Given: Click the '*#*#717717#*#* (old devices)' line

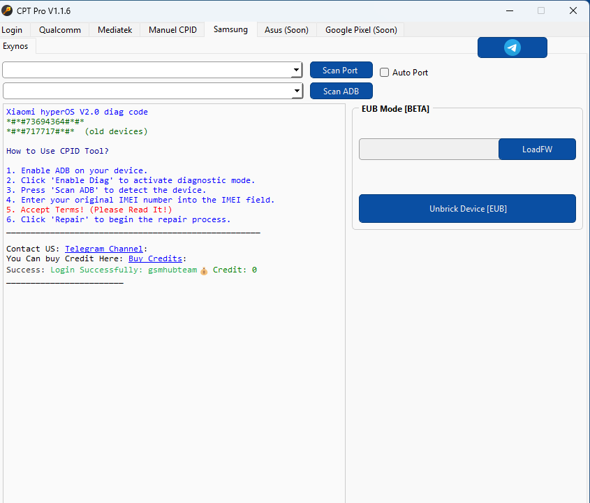Looking at the screenshot, I should [77, 131].
